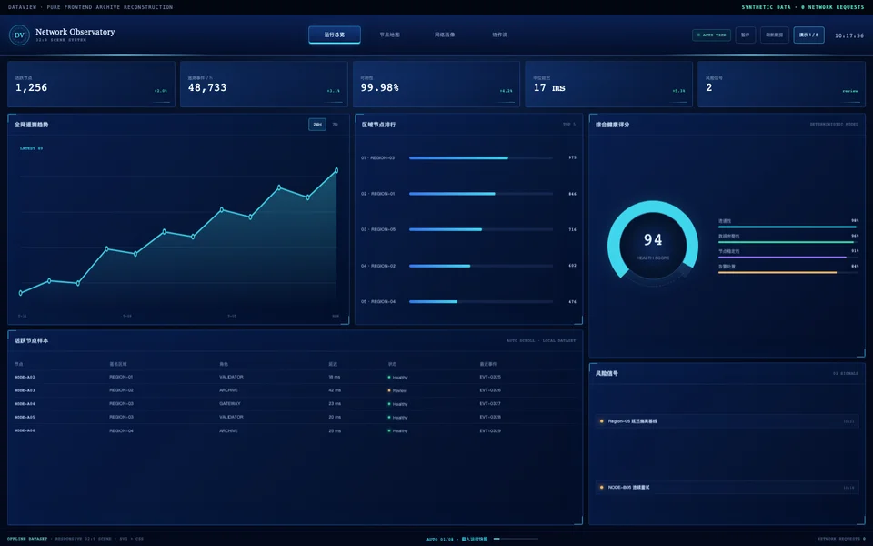Click the 角色 column header
The image size is (873, 546).
point(224,364)
